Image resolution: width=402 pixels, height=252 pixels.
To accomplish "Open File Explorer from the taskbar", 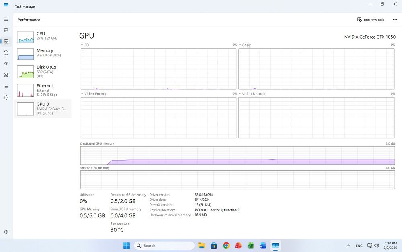I will 201,246.
